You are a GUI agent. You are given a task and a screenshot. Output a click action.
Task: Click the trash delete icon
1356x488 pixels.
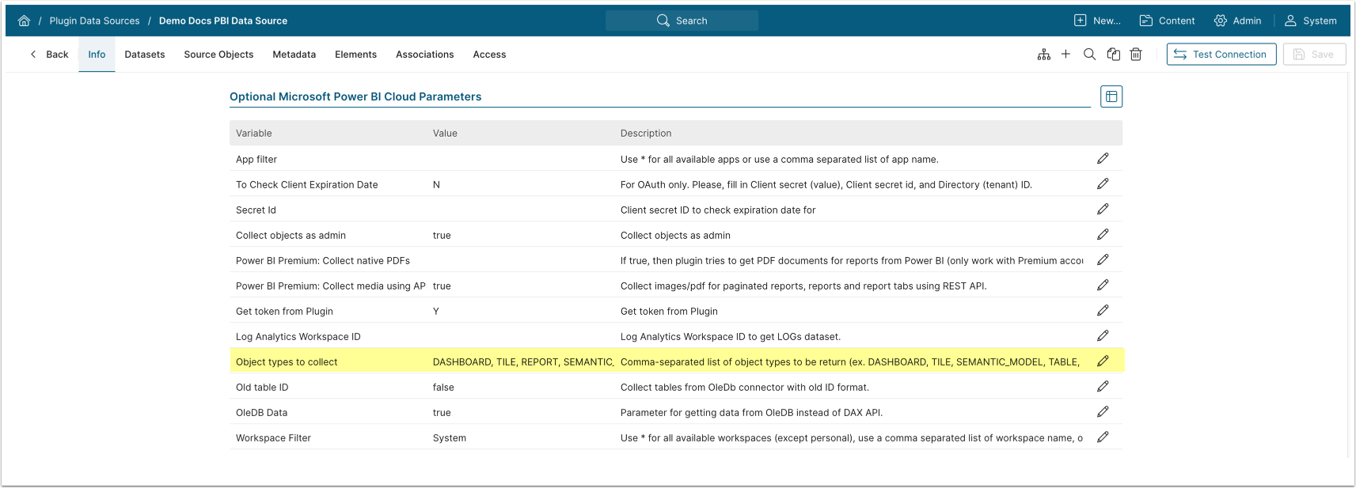click(x=1136, y=55)
